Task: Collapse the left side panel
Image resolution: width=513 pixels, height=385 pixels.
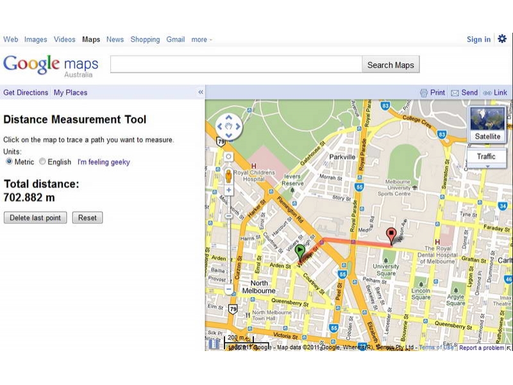Action: (200, 92)
